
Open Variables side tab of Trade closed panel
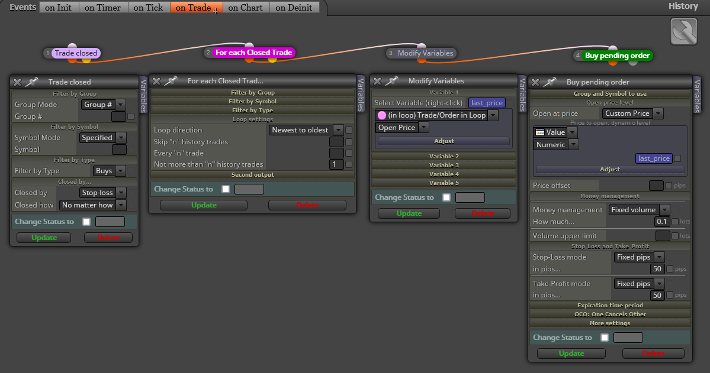[x=143, y=95]
